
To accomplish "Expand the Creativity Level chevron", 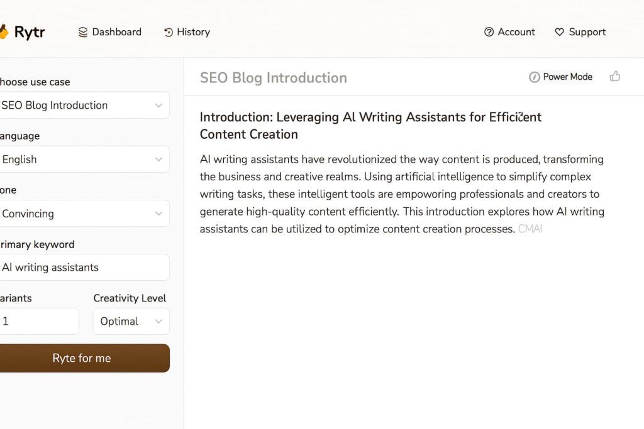I will click(x=158, y=322).
